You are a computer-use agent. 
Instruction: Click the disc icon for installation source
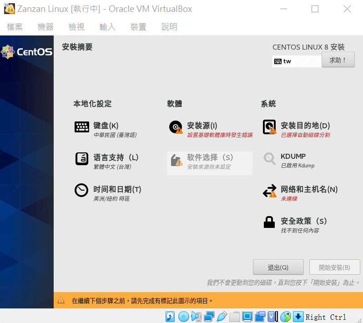(x=176, y=127)
